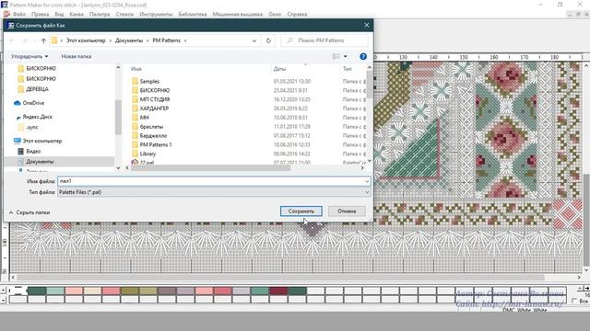Screen dimensions: 590x331
Task: Click the Сохранить button
Action: point(301,211)
